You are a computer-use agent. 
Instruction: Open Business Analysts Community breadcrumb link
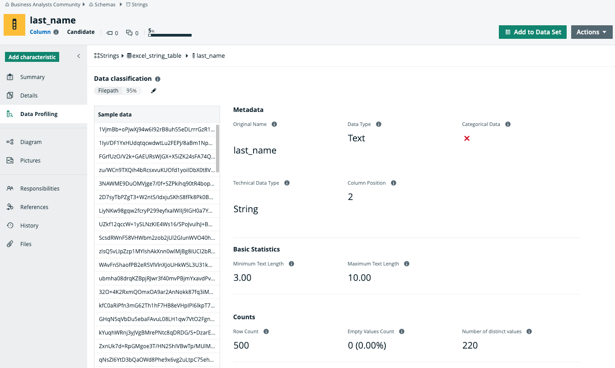coord(45,5)
